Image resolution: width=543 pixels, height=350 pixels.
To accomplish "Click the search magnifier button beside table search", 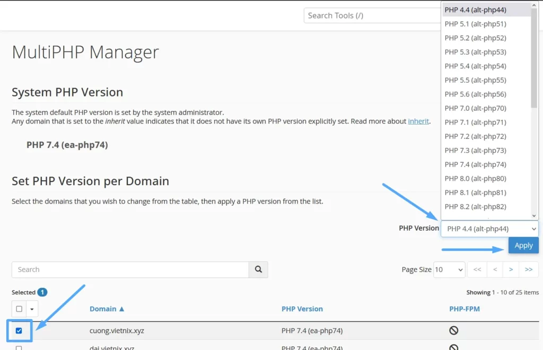I will (258, 269).
